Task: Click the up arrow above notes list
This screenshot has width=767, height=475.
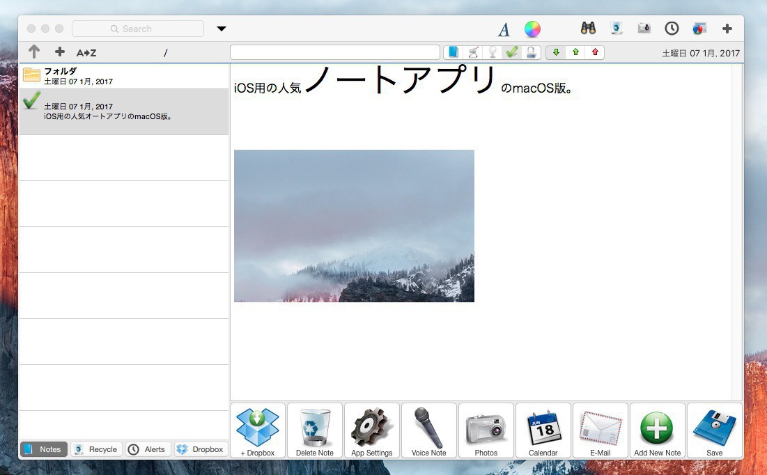Action: (33, 52)
